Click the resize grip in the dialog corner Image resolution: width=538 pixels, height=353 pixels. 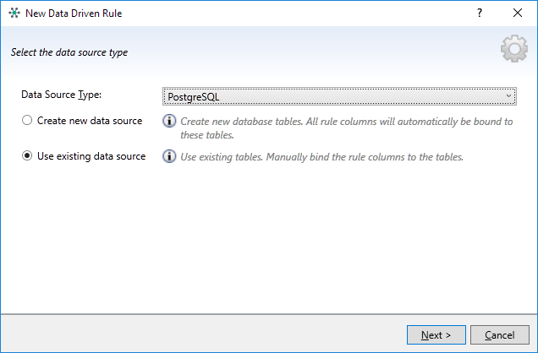coord(533,348)
